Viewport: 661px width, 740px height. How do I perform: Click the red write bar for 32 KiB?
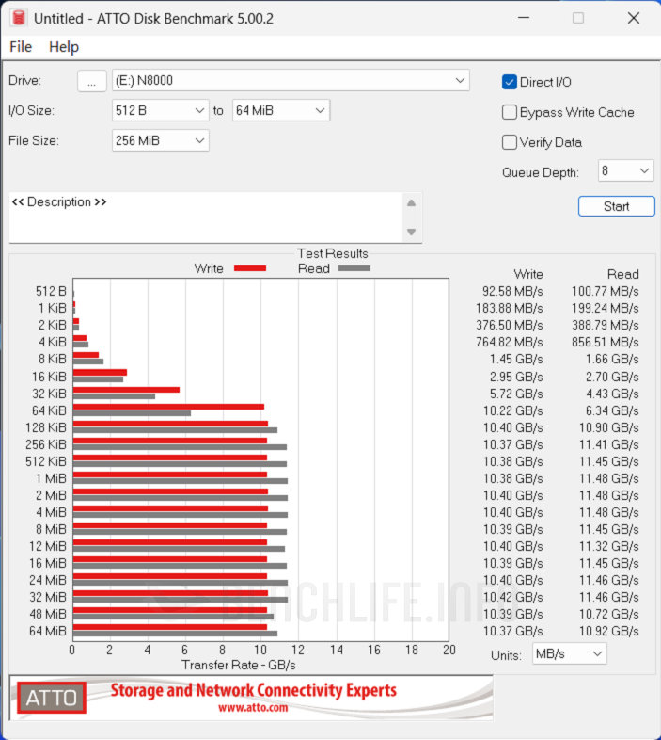click(126, 390)
